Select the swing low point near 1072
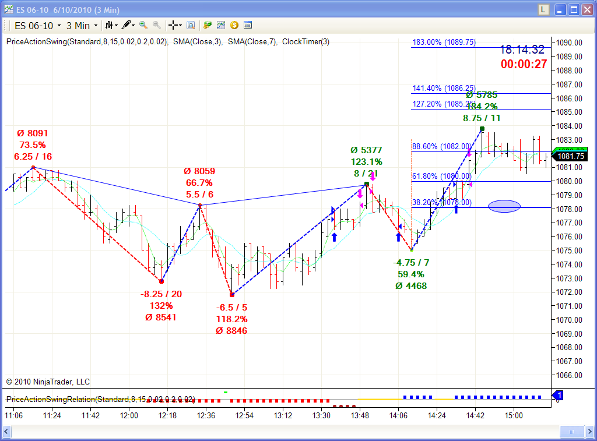 [232, 295]
